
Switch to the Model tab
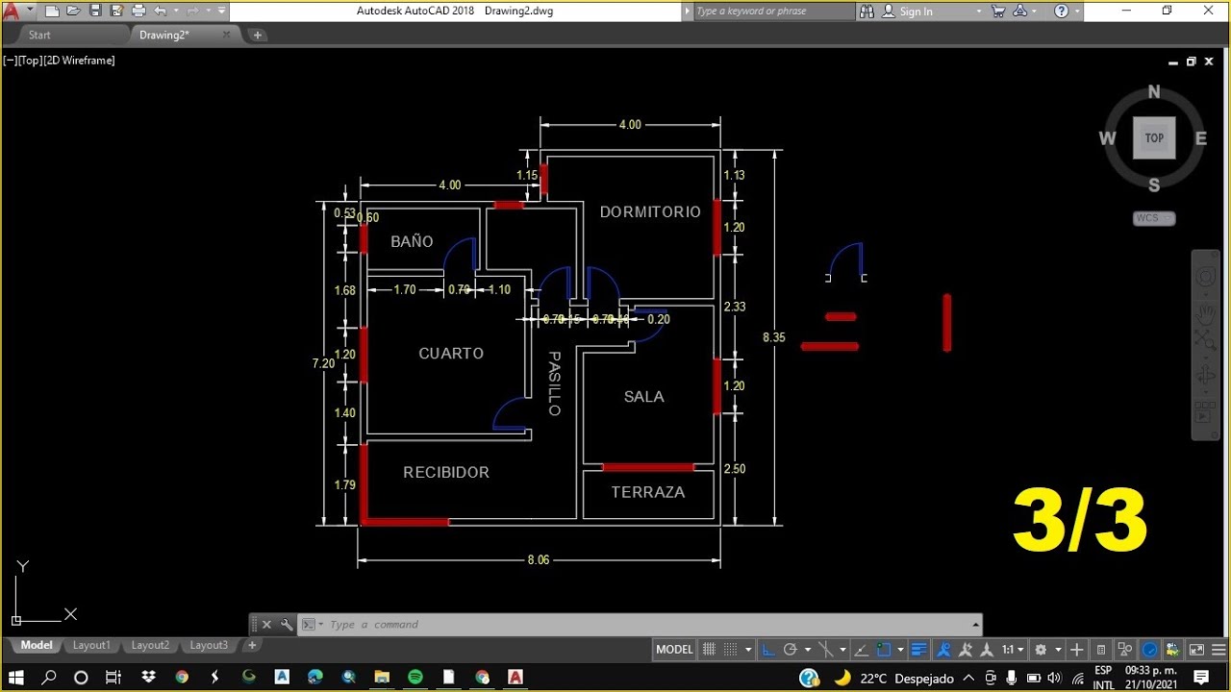pos(37,646)
